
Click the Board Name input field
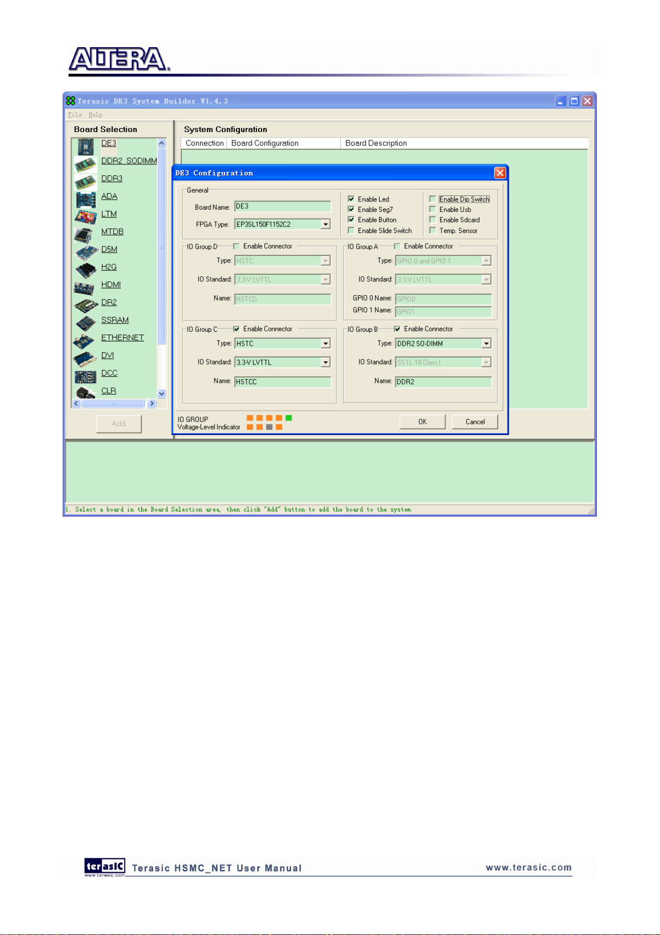pos(283,206)
